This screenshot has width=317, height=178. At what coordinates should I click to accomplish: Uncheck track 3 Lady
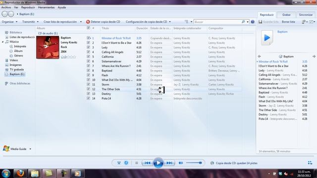coord(88,47)
